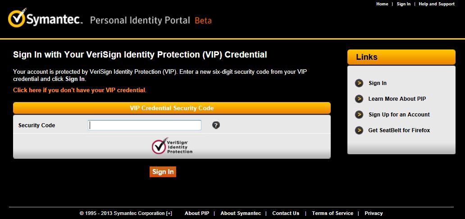Expand the [+] copyright footer toggle
The width and height of the screenshot is (465, 219).
(169, 214)
